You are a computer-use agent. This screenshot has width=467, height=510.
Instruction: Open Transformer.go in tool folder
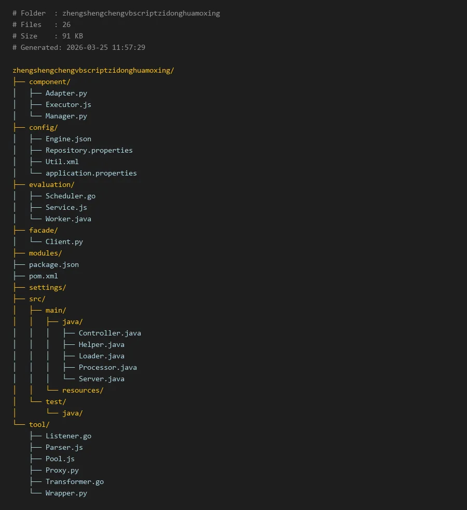tap(74, 481)
